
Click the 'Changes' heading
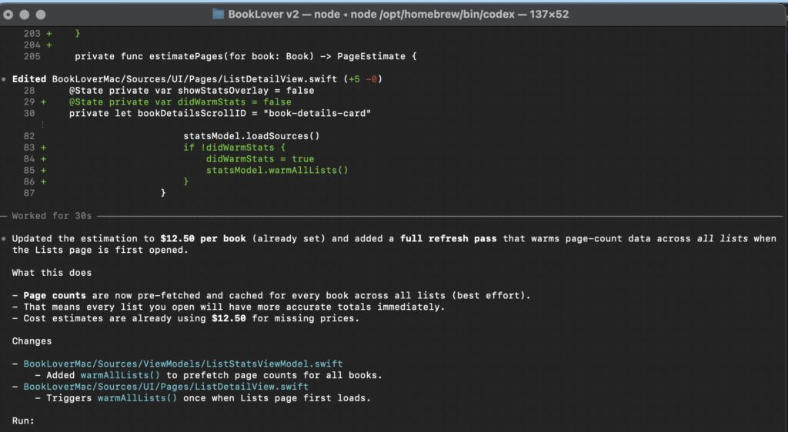(32, 341)
